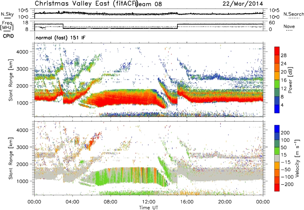Click the gray segment of Velocity colorbar
This screenshot has height=210, width=304.
point(277,158)
